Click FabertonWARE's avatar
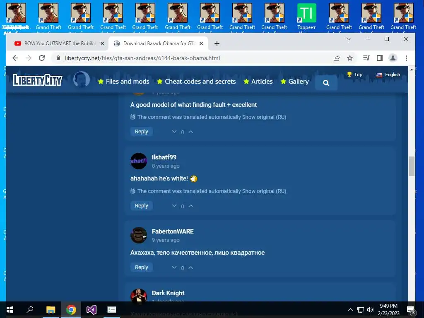 point(139,235)
